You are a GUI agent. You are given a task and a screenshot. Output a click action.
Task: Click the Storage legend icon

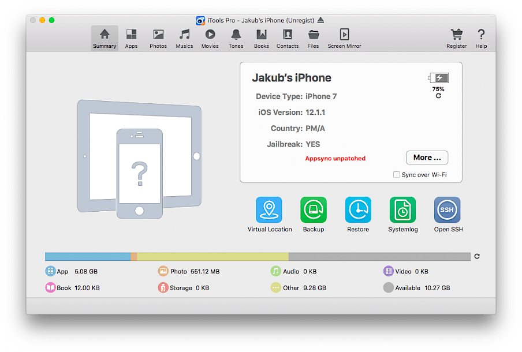[163, 287]
